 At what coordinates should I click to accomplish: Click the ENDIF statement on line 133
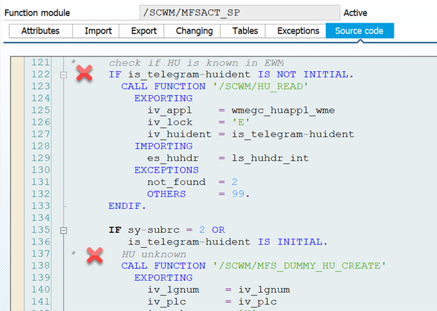pyautogui.click(x=127, y=206)
